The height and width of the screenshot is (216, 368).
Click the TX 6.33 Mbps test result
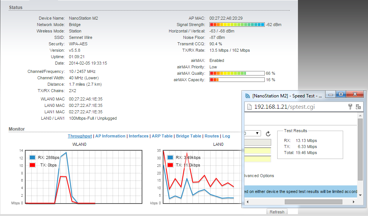[x=301, y=147]
